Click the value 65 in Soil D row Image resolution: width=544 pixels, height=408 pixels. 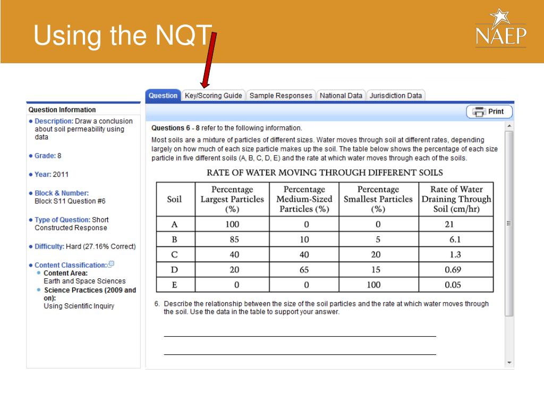click(x=304, y=269)
